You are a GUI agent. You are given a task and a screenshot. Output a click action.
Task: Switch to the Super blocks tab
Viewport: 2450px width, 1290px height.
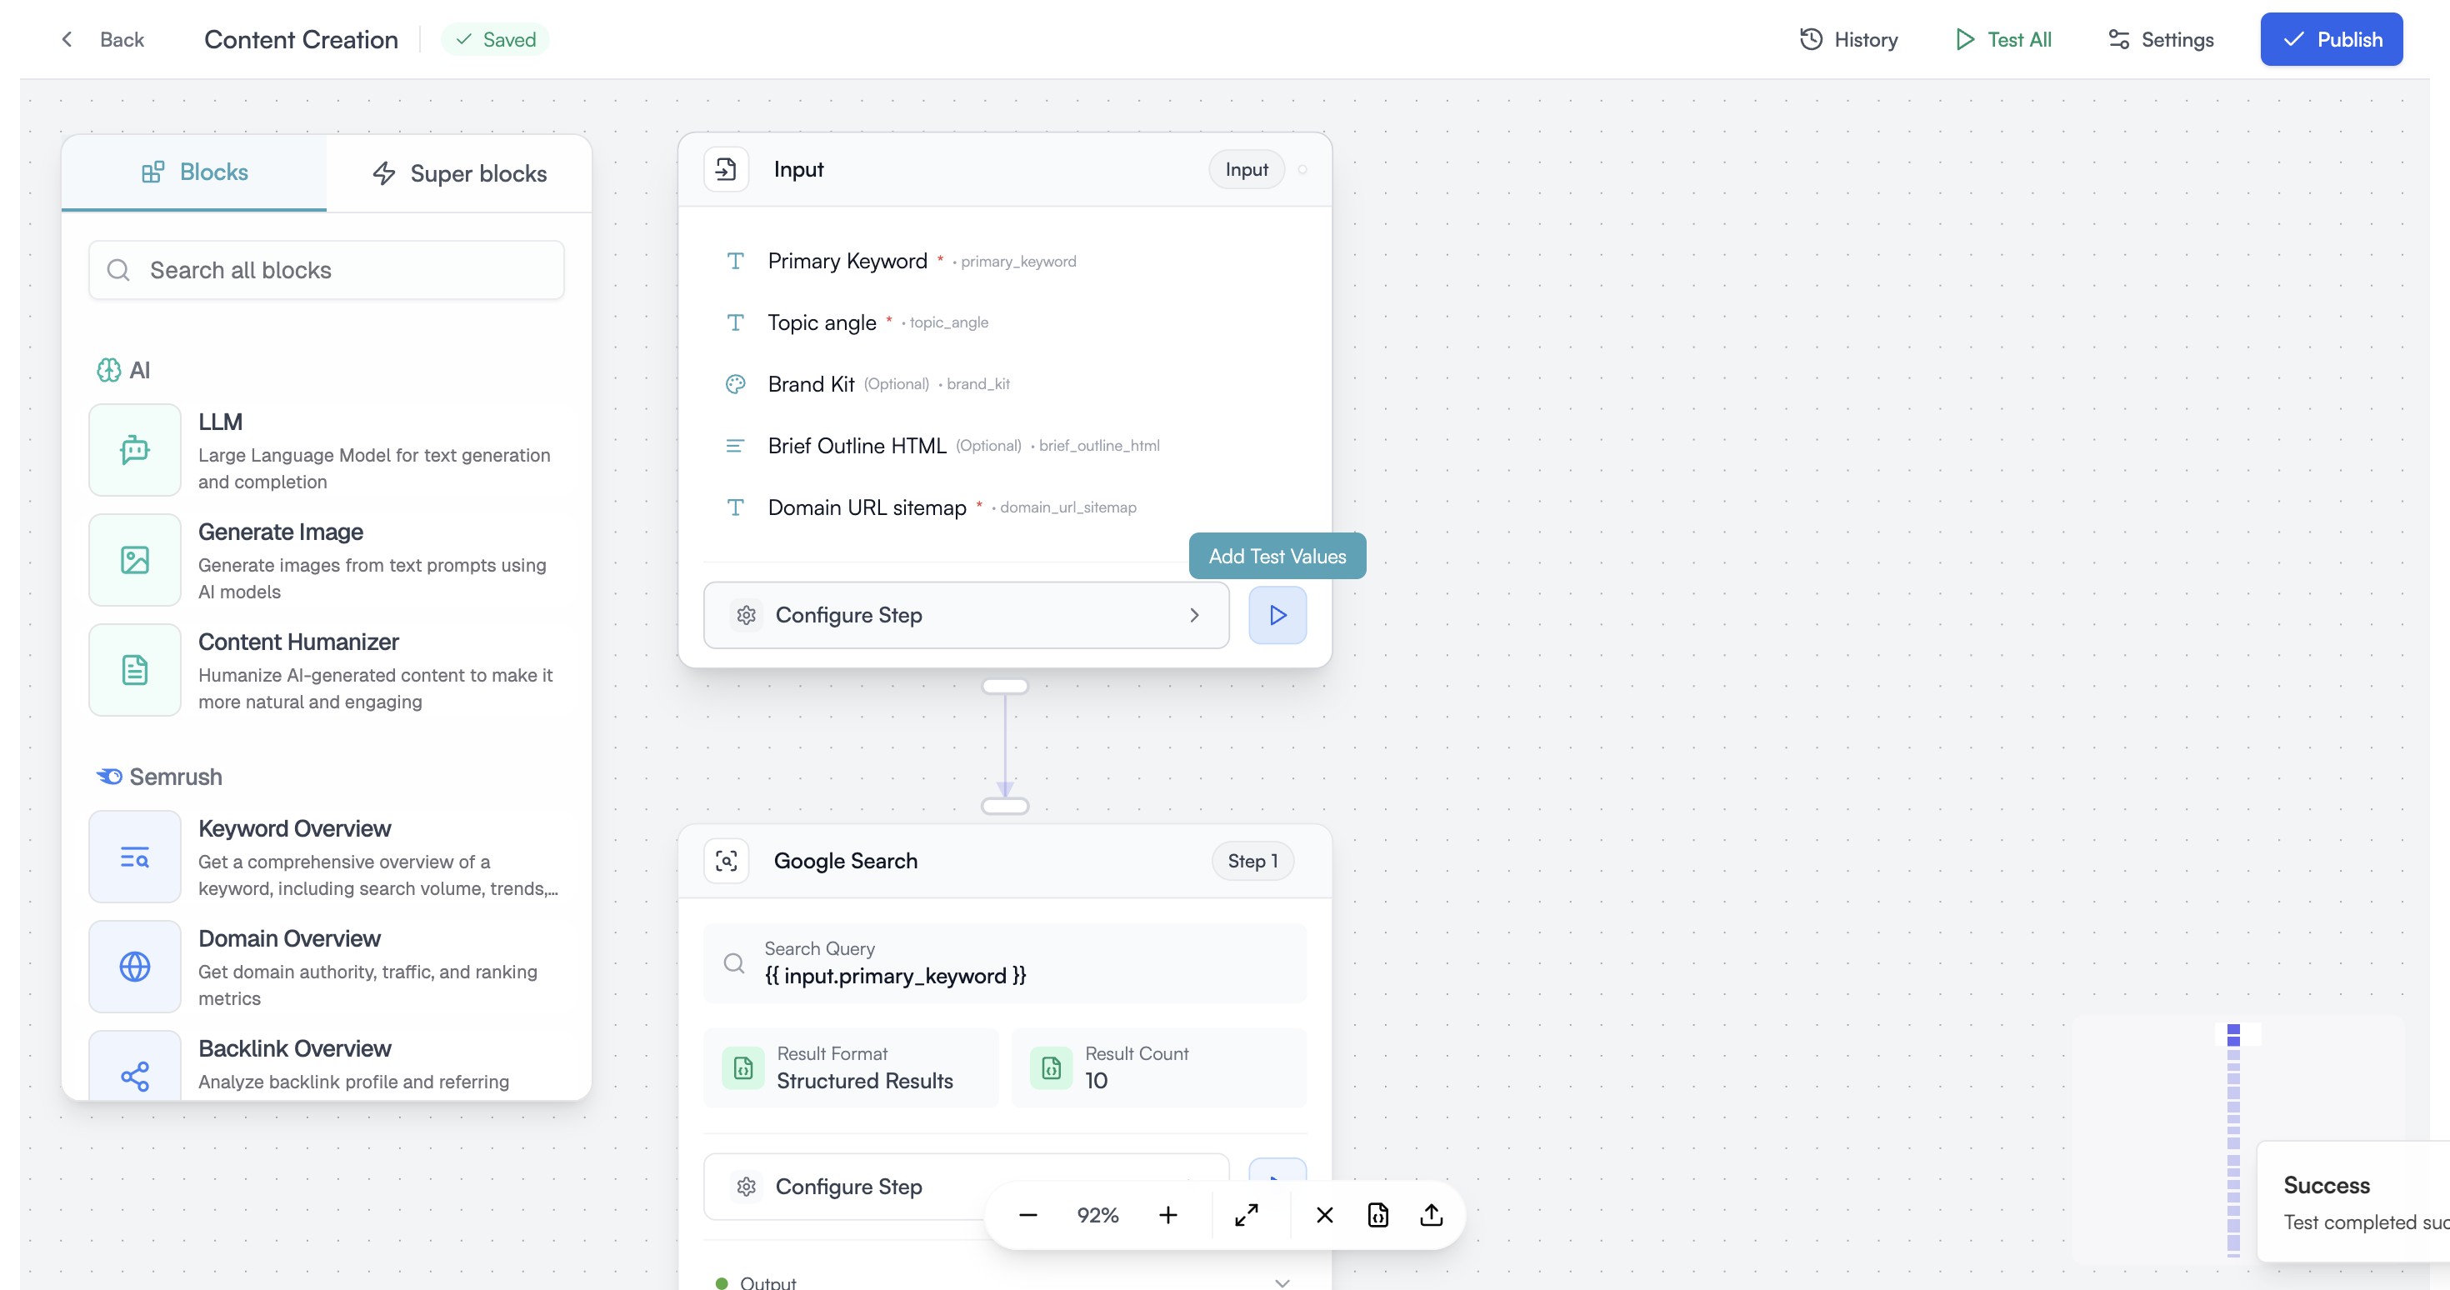tap(459, 173)
